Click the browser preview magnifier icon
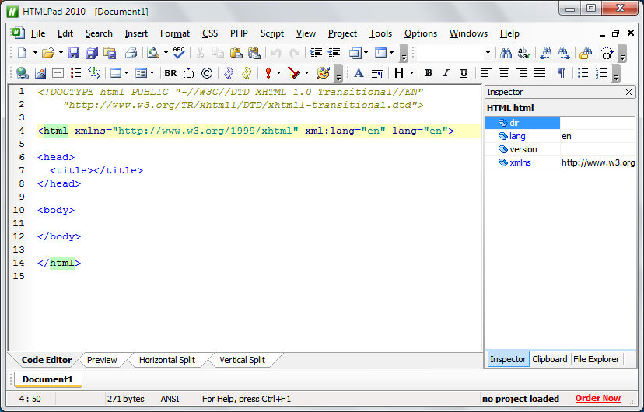 tap(153, 53)
